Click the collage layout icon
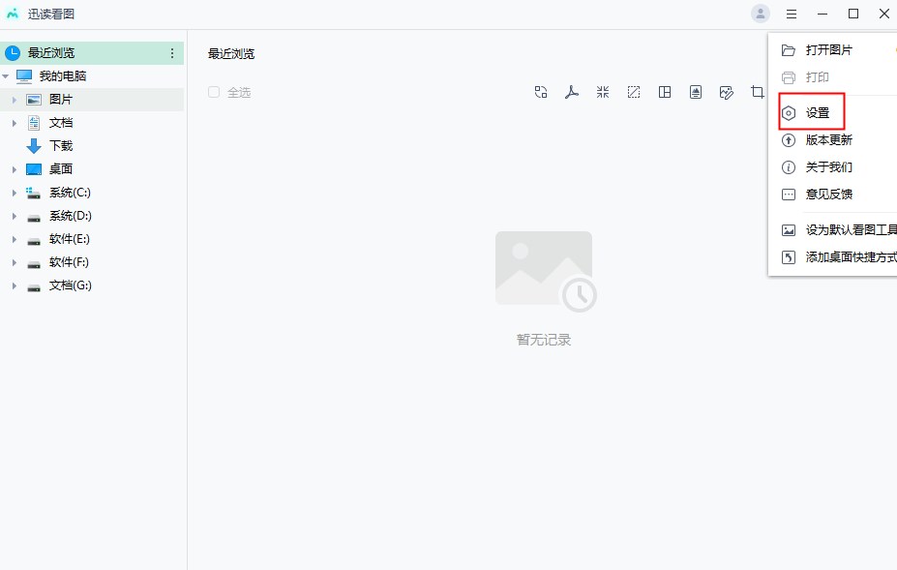Viewport: 897px width, 570px height. click(665, 92)
